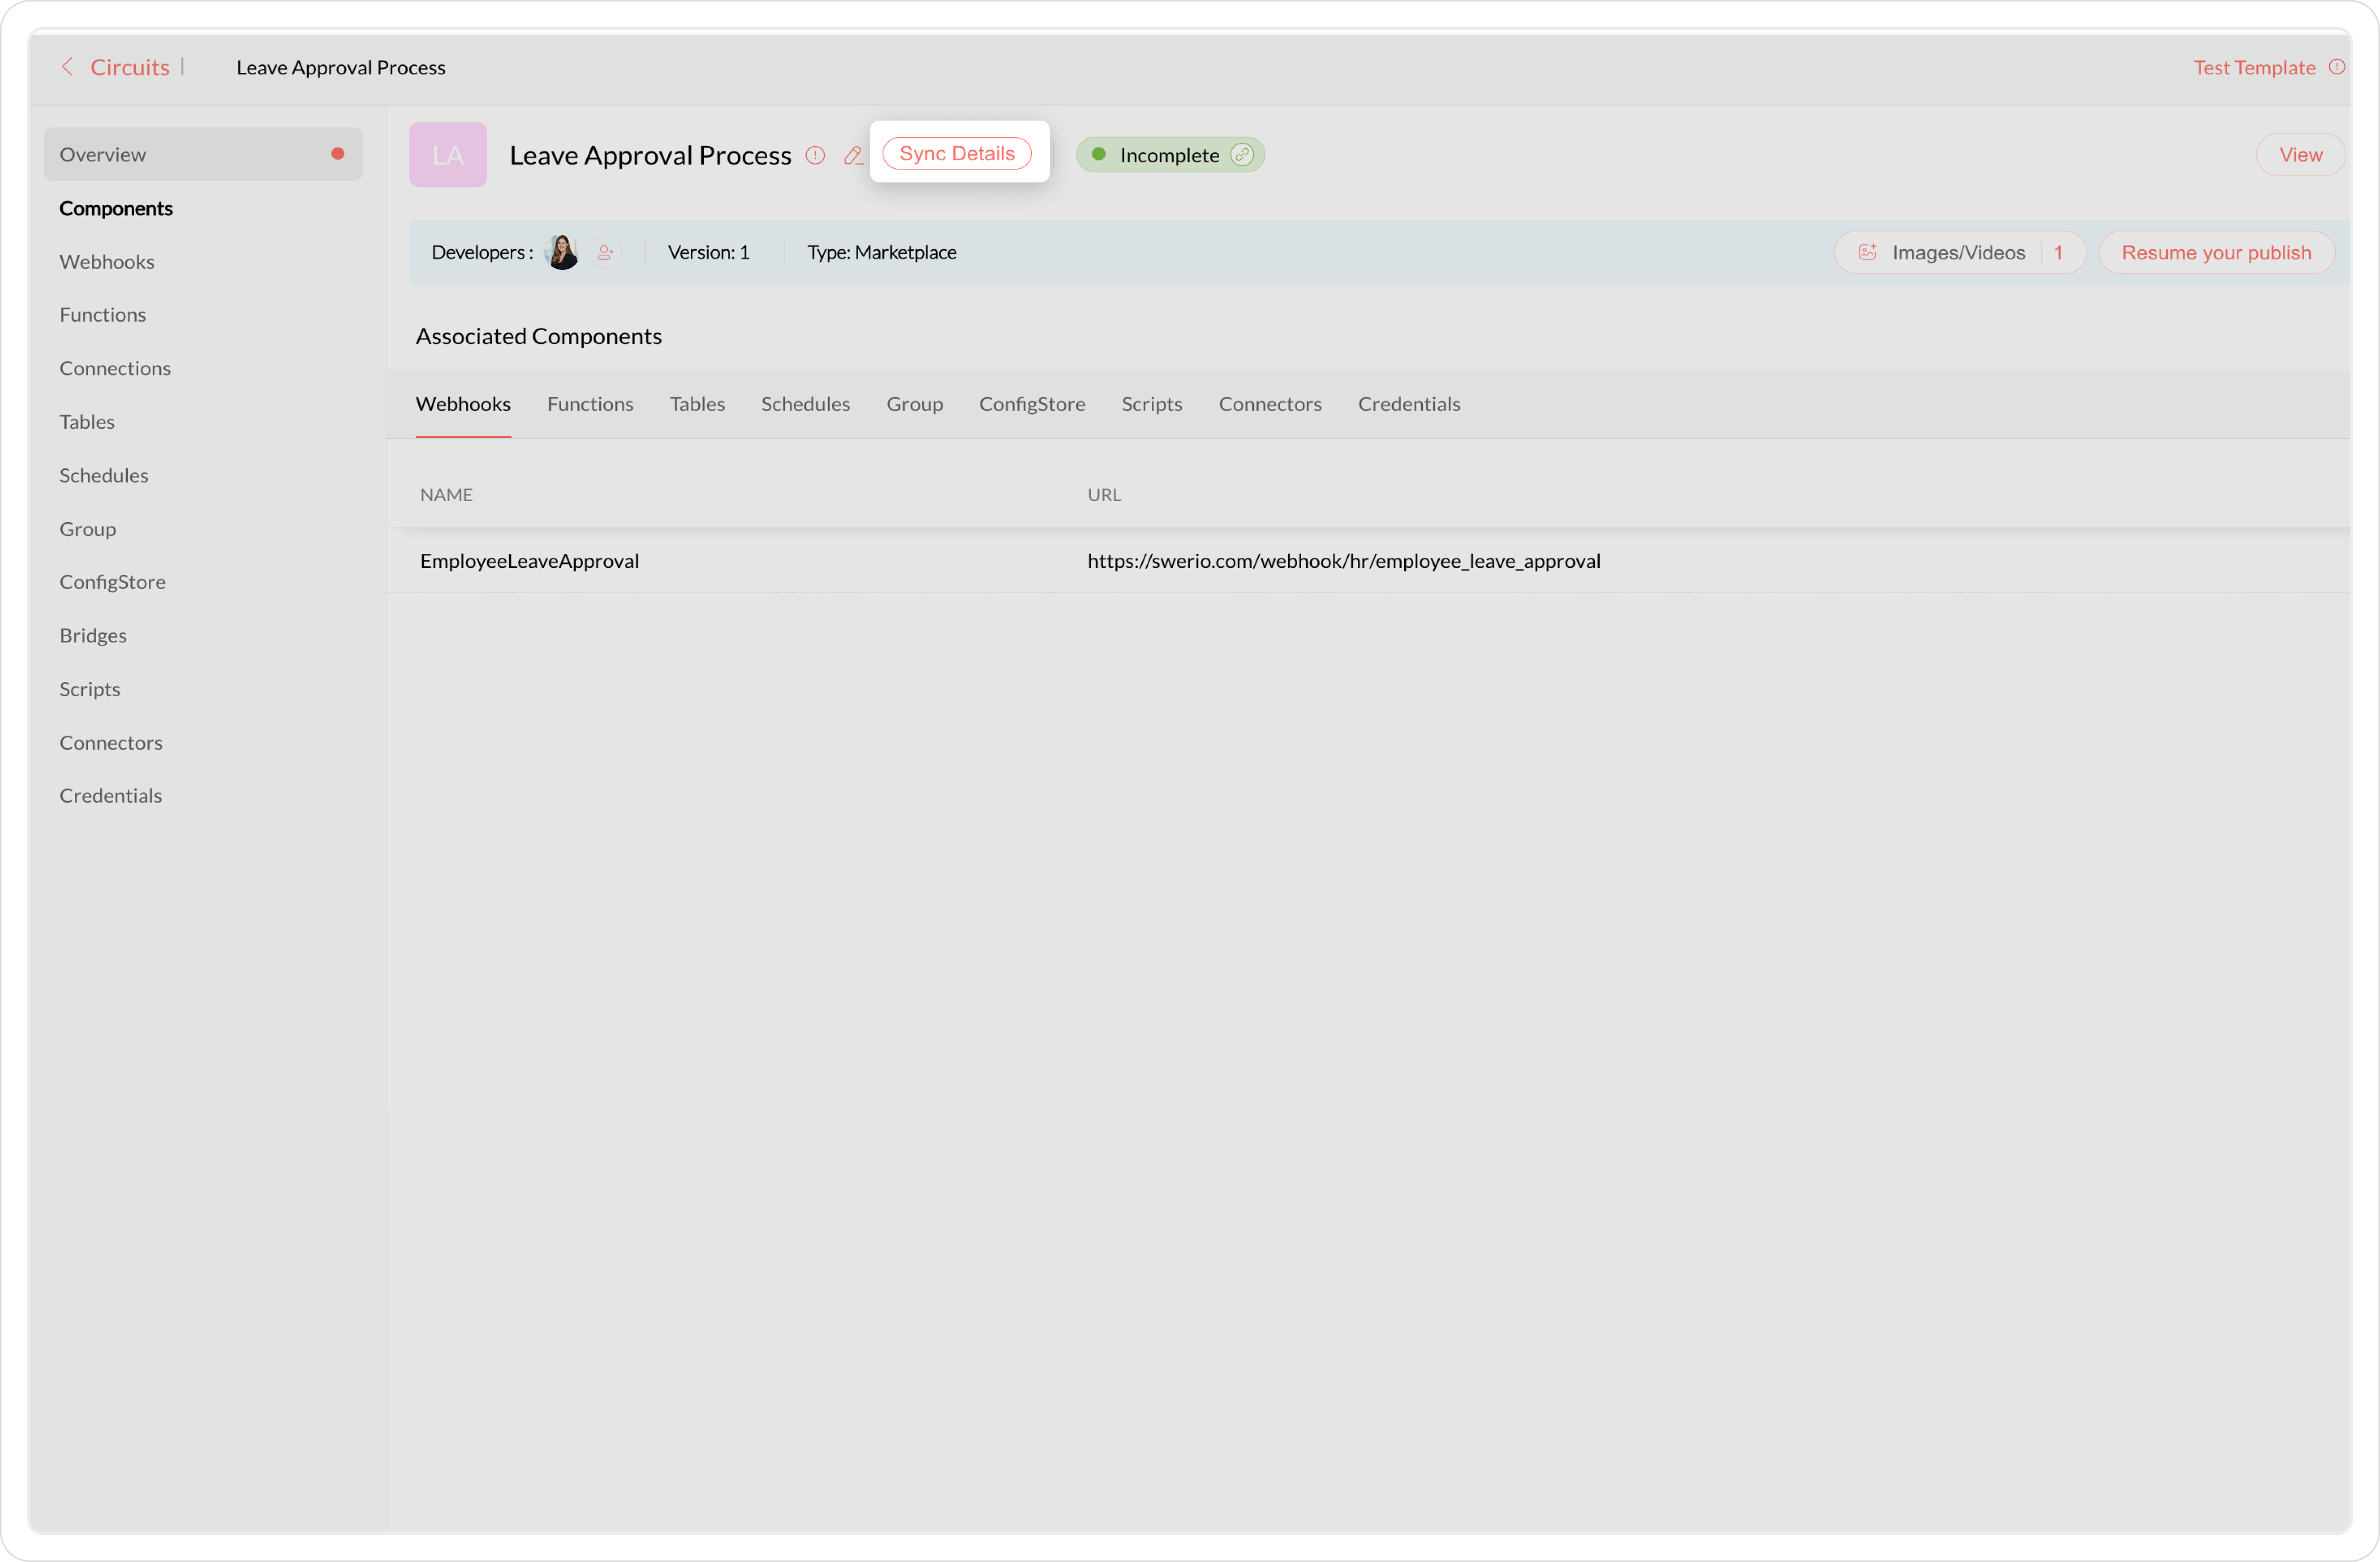Switch to the Tables tab
This screenshot has height=1562, width=2380.
pos(697,404)
